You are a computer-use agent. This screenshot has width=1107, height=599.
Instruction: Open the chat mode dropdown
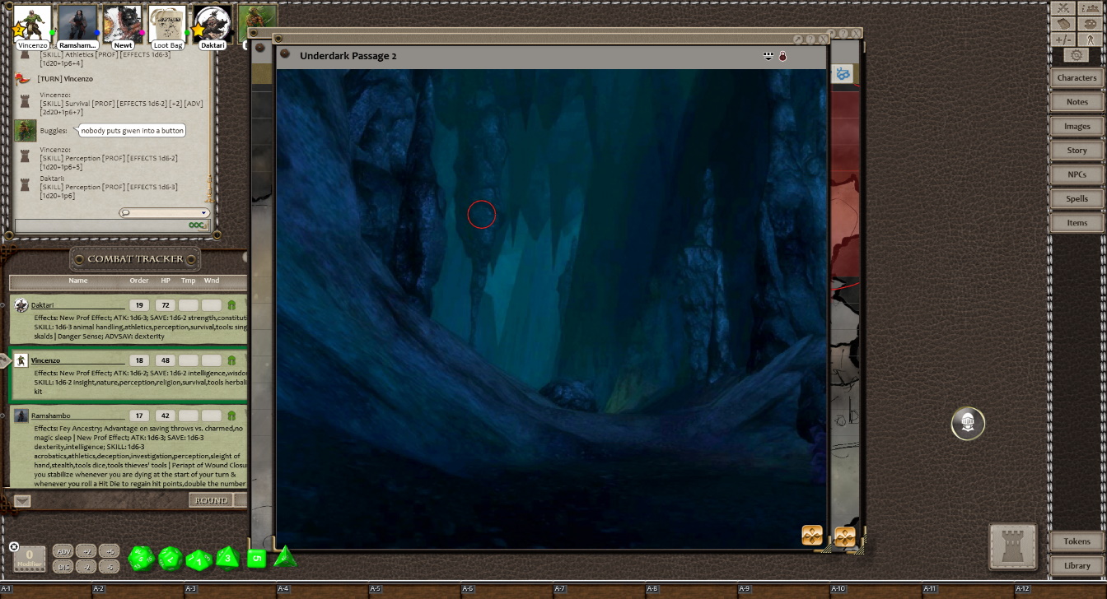164,213
